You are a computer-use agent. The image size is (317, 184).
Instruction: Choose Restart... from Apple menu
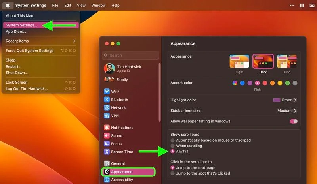(x=41, y=66)
